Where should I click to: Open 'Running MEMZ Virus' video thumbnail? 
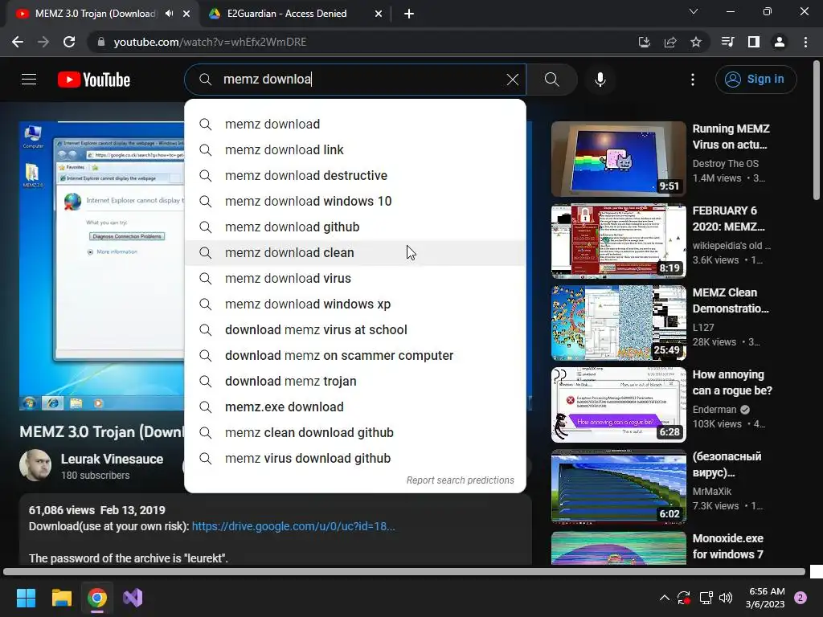coord(618,159)
